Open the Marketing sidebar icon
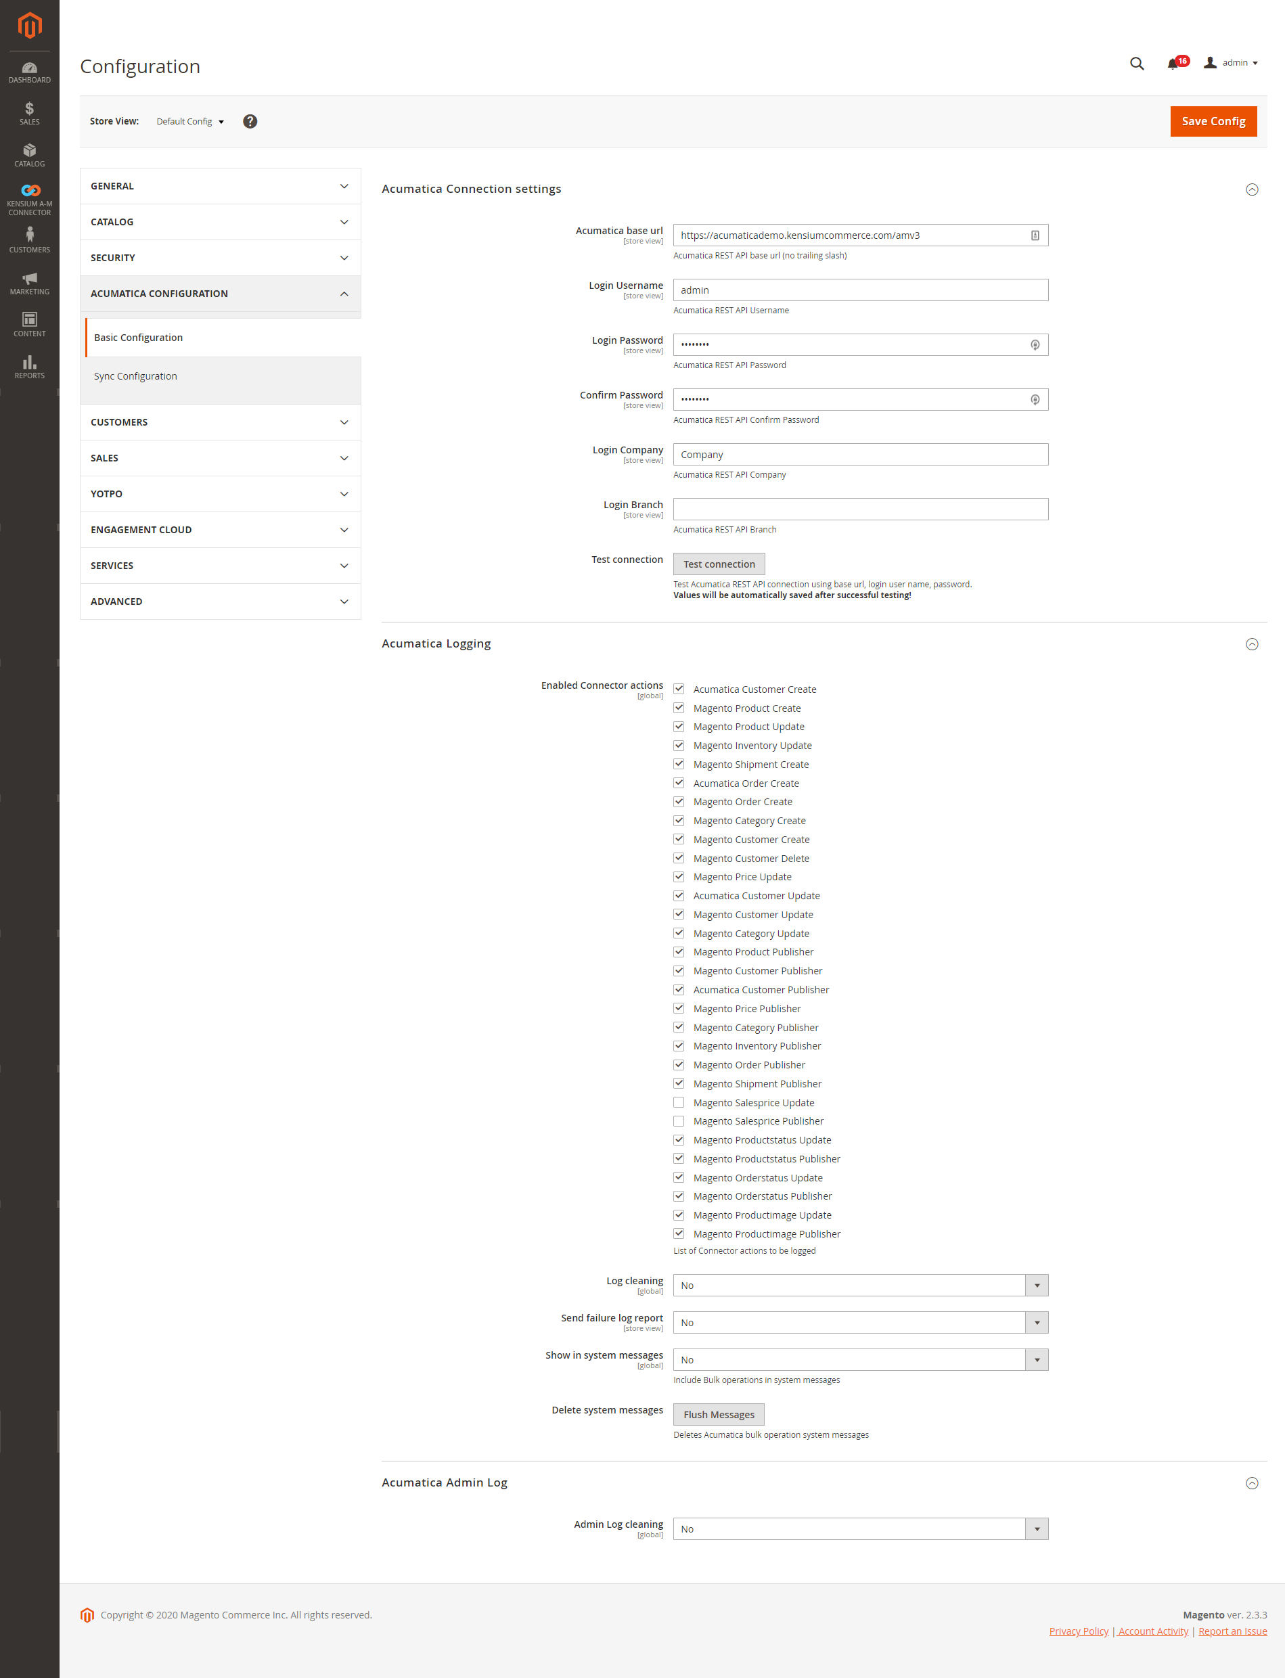The width and height of the screenshot is (1285, 1678). pyautogui.click(x=29, y=284)
